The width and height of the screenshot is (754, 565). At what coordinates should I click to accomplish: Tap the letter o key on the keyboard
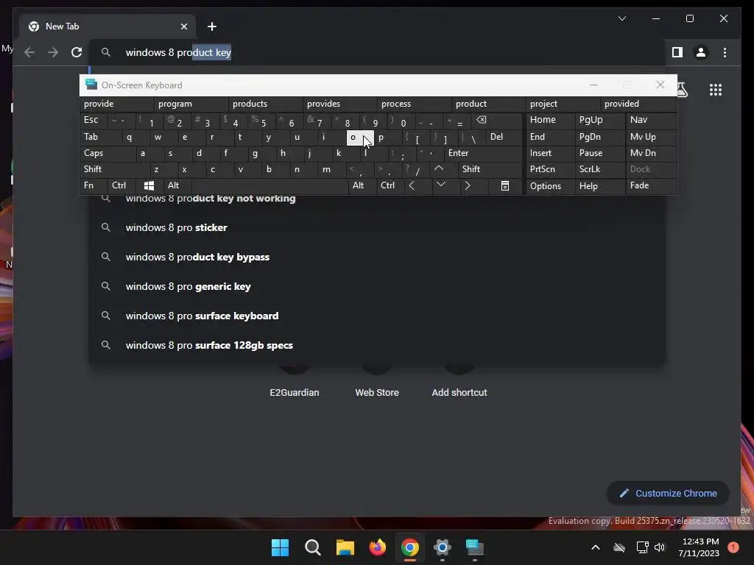tap(359, 138)
